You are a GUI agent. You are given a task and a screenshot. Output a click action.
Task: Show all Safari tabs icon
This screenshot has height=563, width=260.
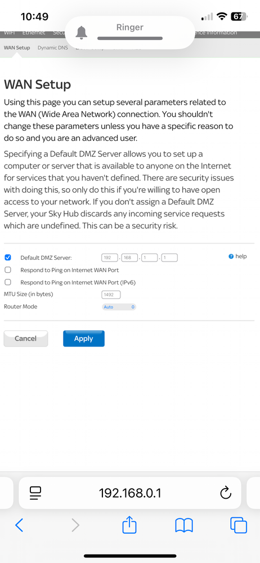coord(239,525)
